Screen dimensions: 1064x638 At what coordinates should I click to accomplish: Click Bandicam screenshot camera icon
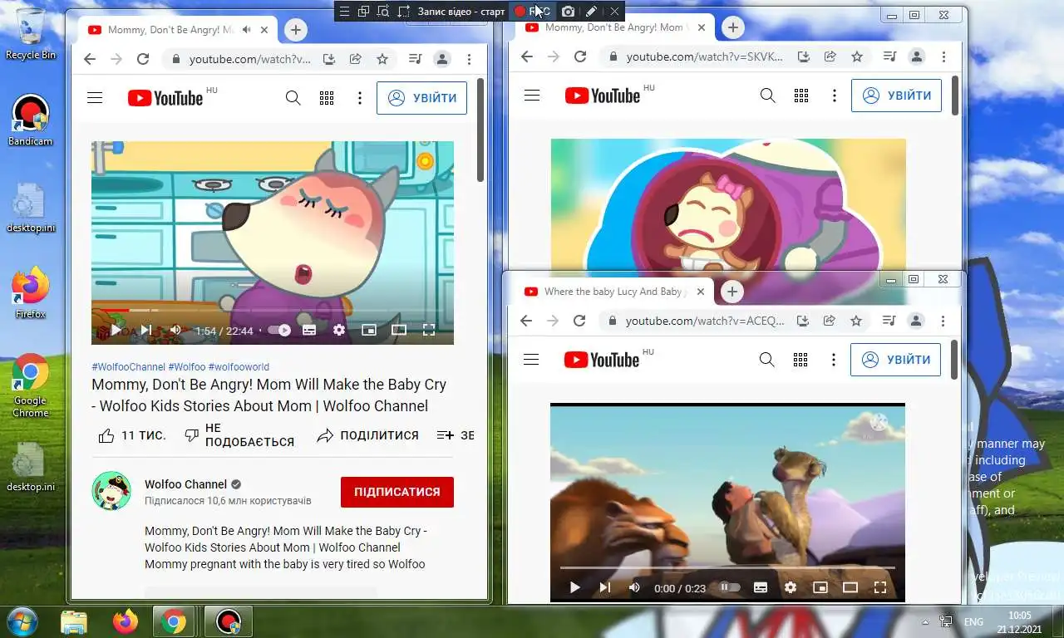[x=568, y=11]
